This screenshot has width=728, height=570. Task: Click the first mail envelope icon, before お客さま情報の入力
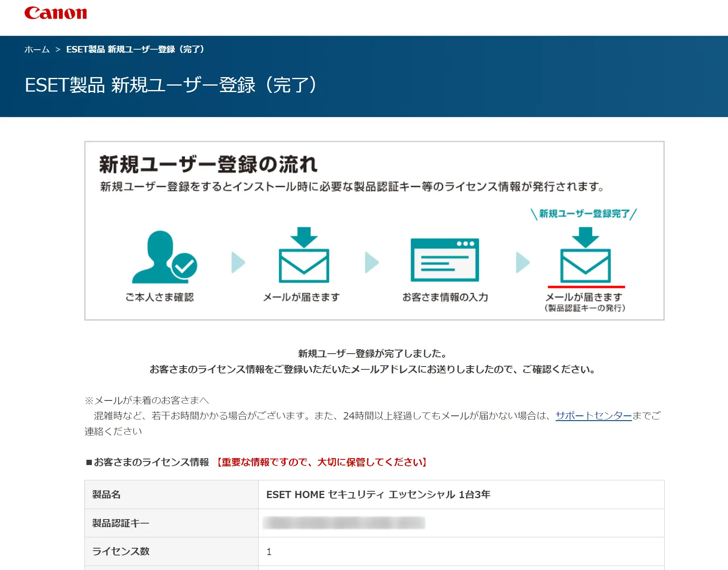click(x=304, y=255)
